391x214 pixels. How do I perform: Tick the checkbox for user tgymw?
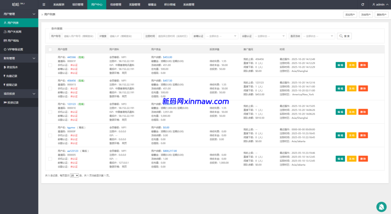click(x=50, y=136)
